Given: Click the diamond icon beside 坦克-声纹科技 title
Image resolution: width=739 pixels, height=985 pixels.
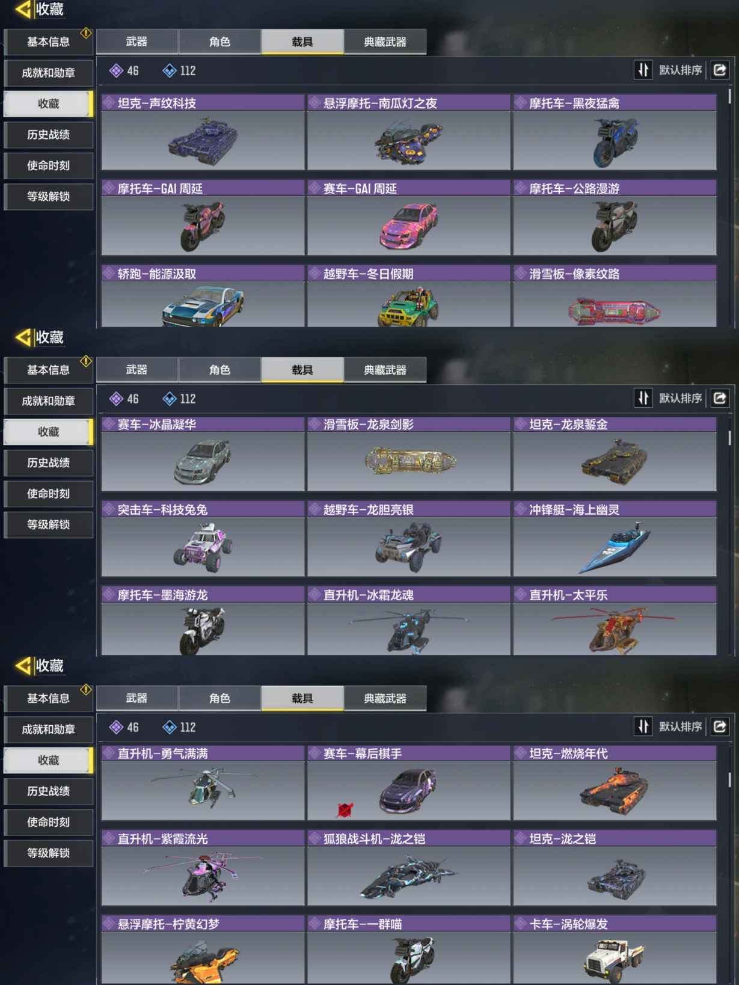Looking at the screenshot, I should pos(109,103).
